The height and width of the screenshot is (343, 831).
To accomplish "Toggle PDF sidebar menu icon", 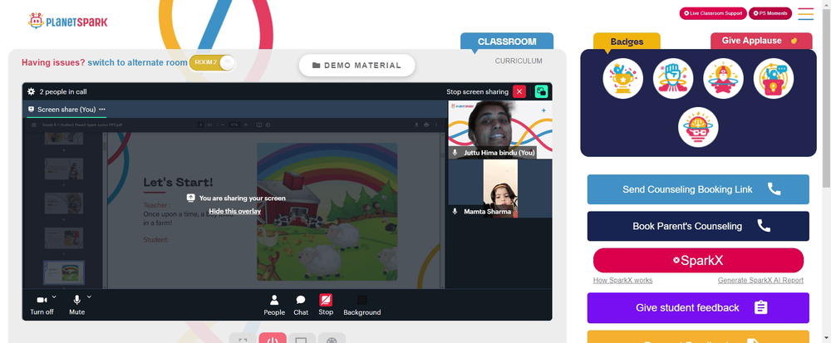I will (34, 125).
